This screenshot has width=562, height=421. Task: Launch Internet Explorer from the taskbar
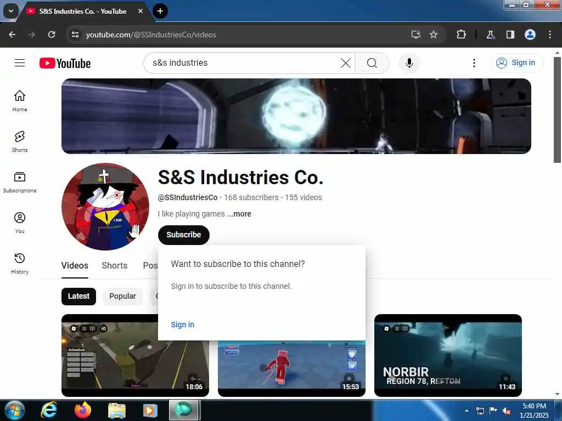coord(49,410)
